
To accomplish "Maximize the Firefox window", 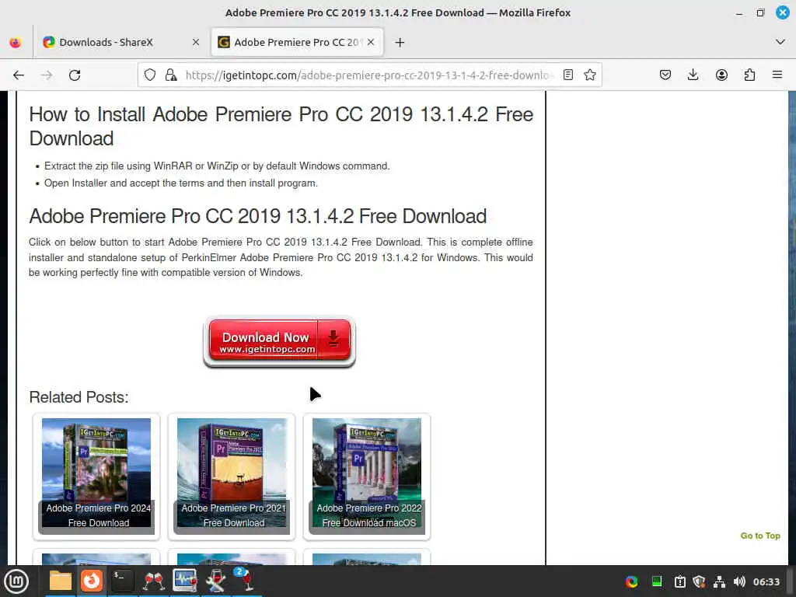I will (x=760, y=13).
